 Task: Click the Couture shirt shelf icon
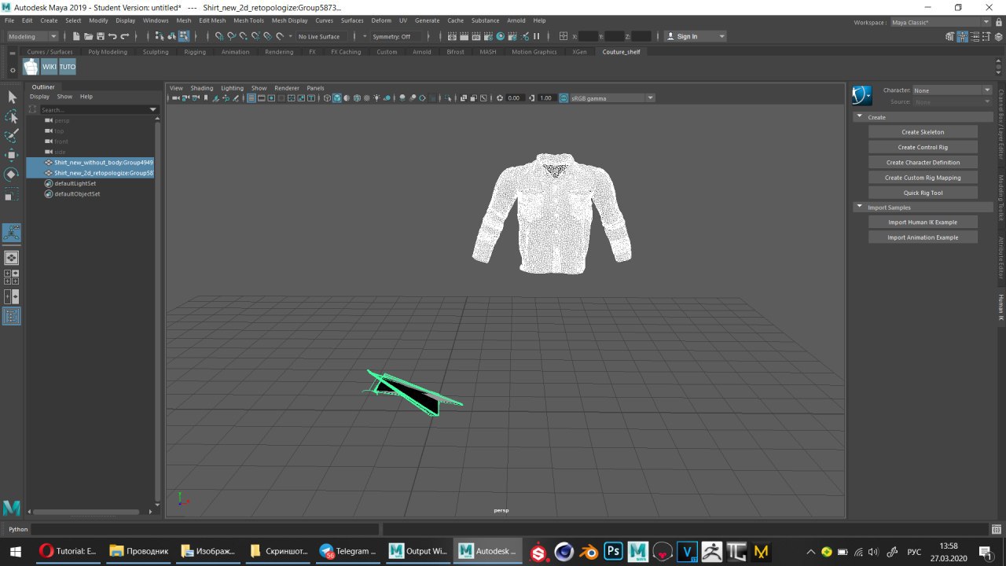(31, 67)
